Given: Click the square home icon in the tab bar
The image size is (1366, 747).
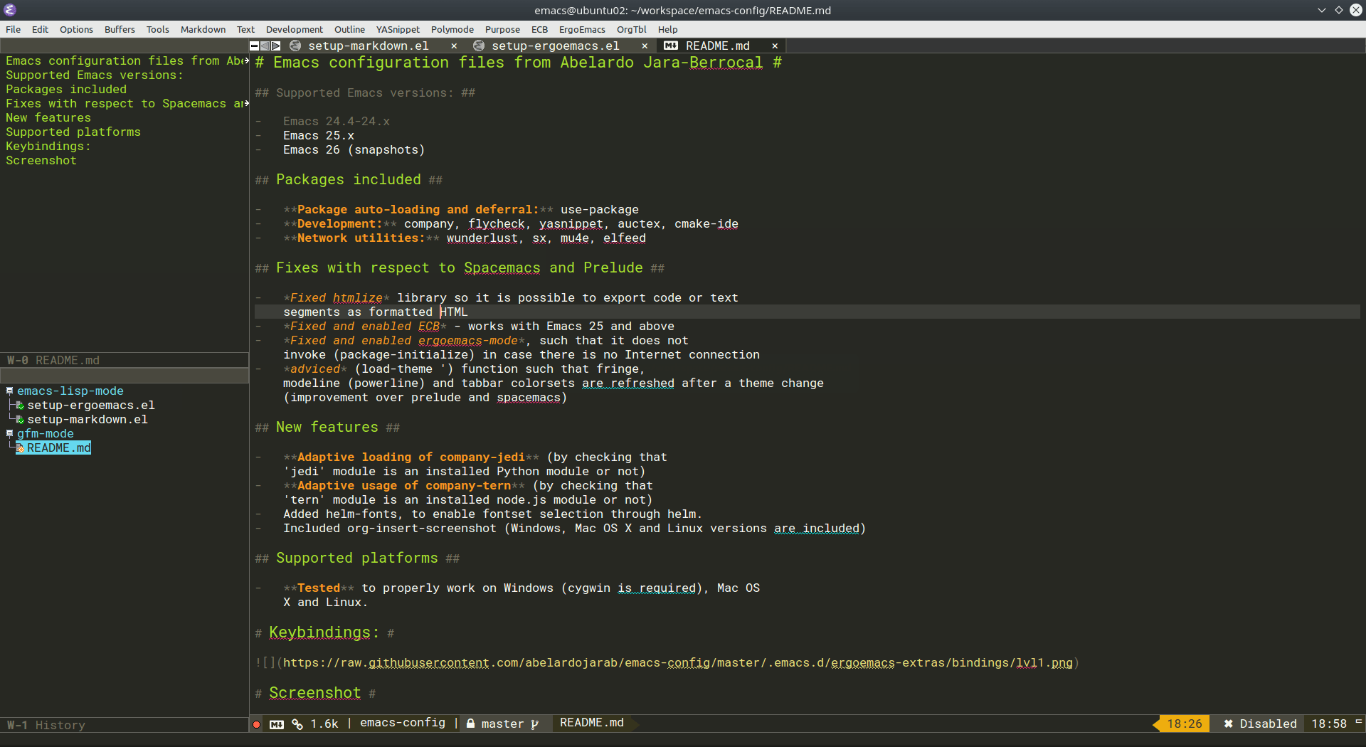Looking at the screenshot, I should click(254, 45).
